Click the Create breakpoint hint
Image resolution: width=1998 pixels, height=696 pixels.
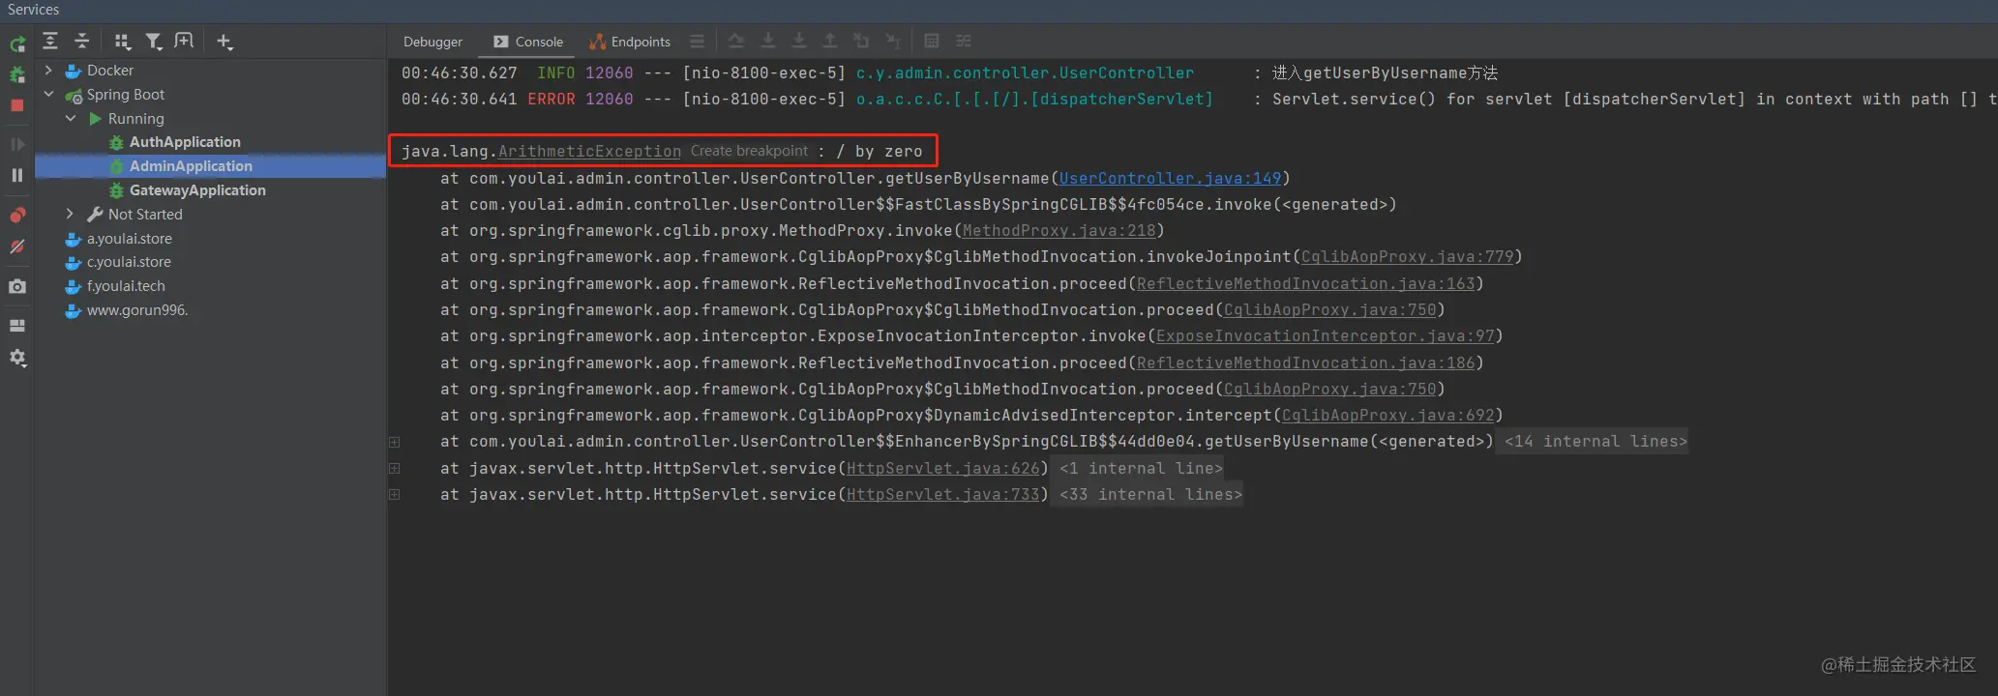click(749, 152)
